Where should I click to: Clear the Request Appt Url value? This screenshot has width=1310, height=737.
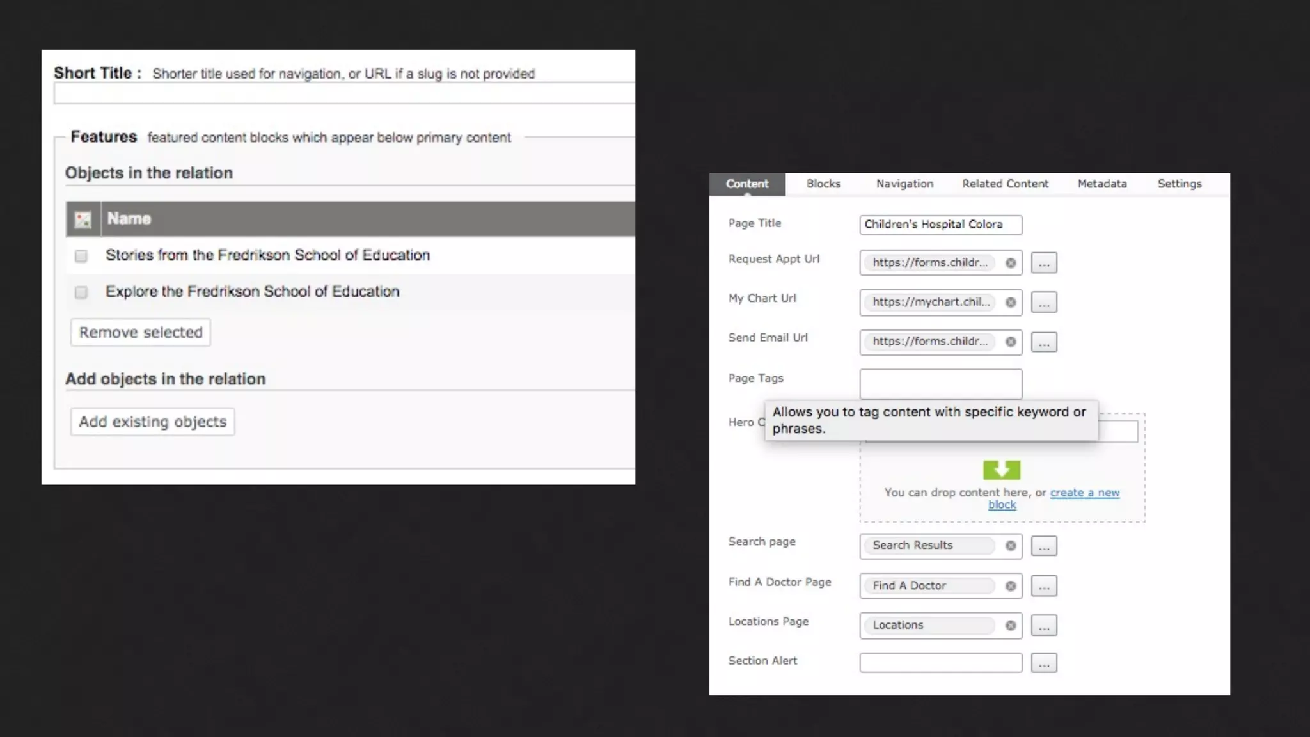coord(1011,263)
